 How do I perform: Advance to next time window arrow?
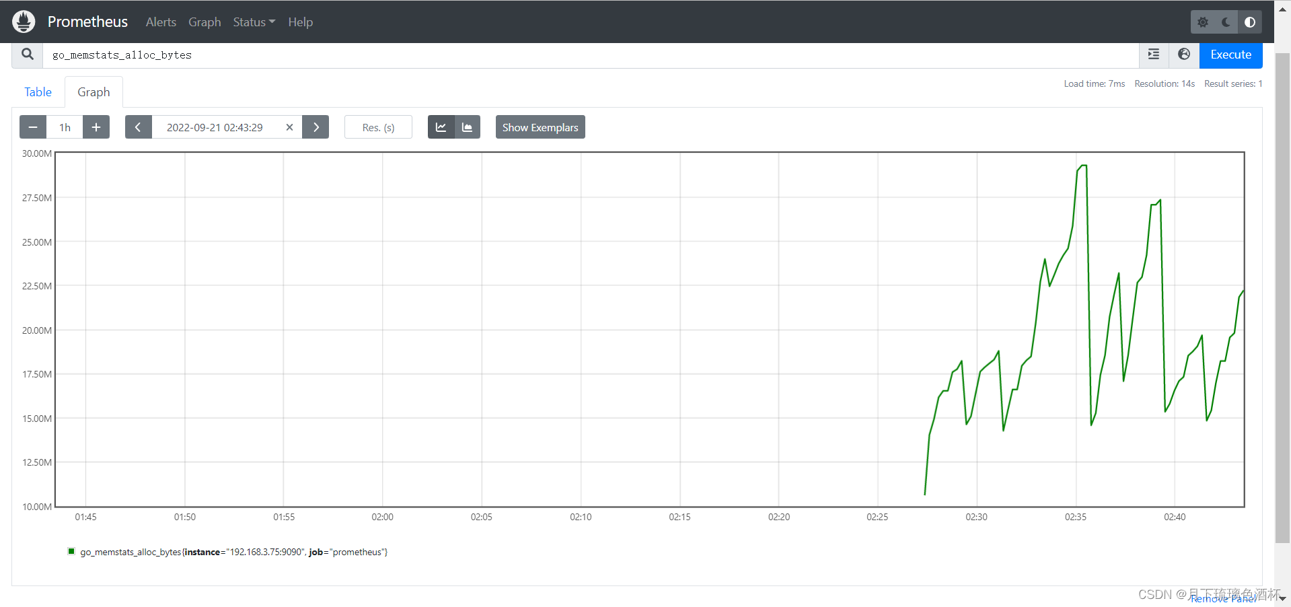point(316,127)
